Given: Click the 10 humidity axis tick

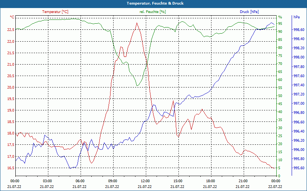Looking at the screenshot, I should pos(280,160).
